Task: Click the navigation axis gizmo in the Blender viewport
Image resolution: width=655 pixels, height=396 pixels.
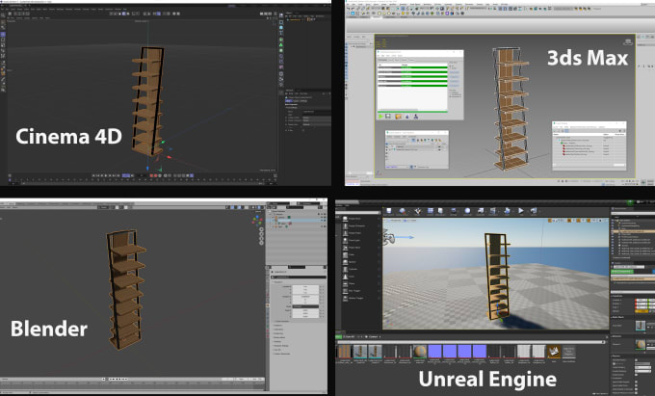Action: [x=257, y=220]
